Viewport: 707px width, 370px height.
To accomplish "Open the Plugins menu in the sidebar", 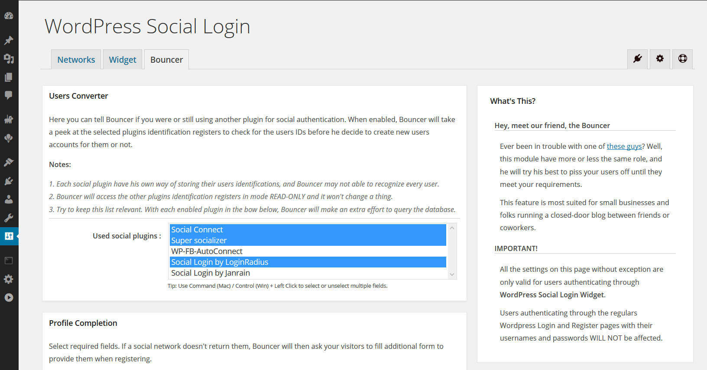I will 9,181.
